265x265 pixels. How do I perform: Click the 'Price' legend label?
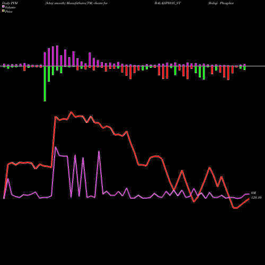click(8, 12)
